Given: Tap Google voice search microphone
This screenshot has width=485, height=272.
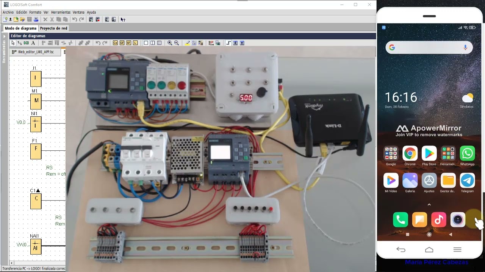Looking at the screenshot, I should tap(465, 47).
